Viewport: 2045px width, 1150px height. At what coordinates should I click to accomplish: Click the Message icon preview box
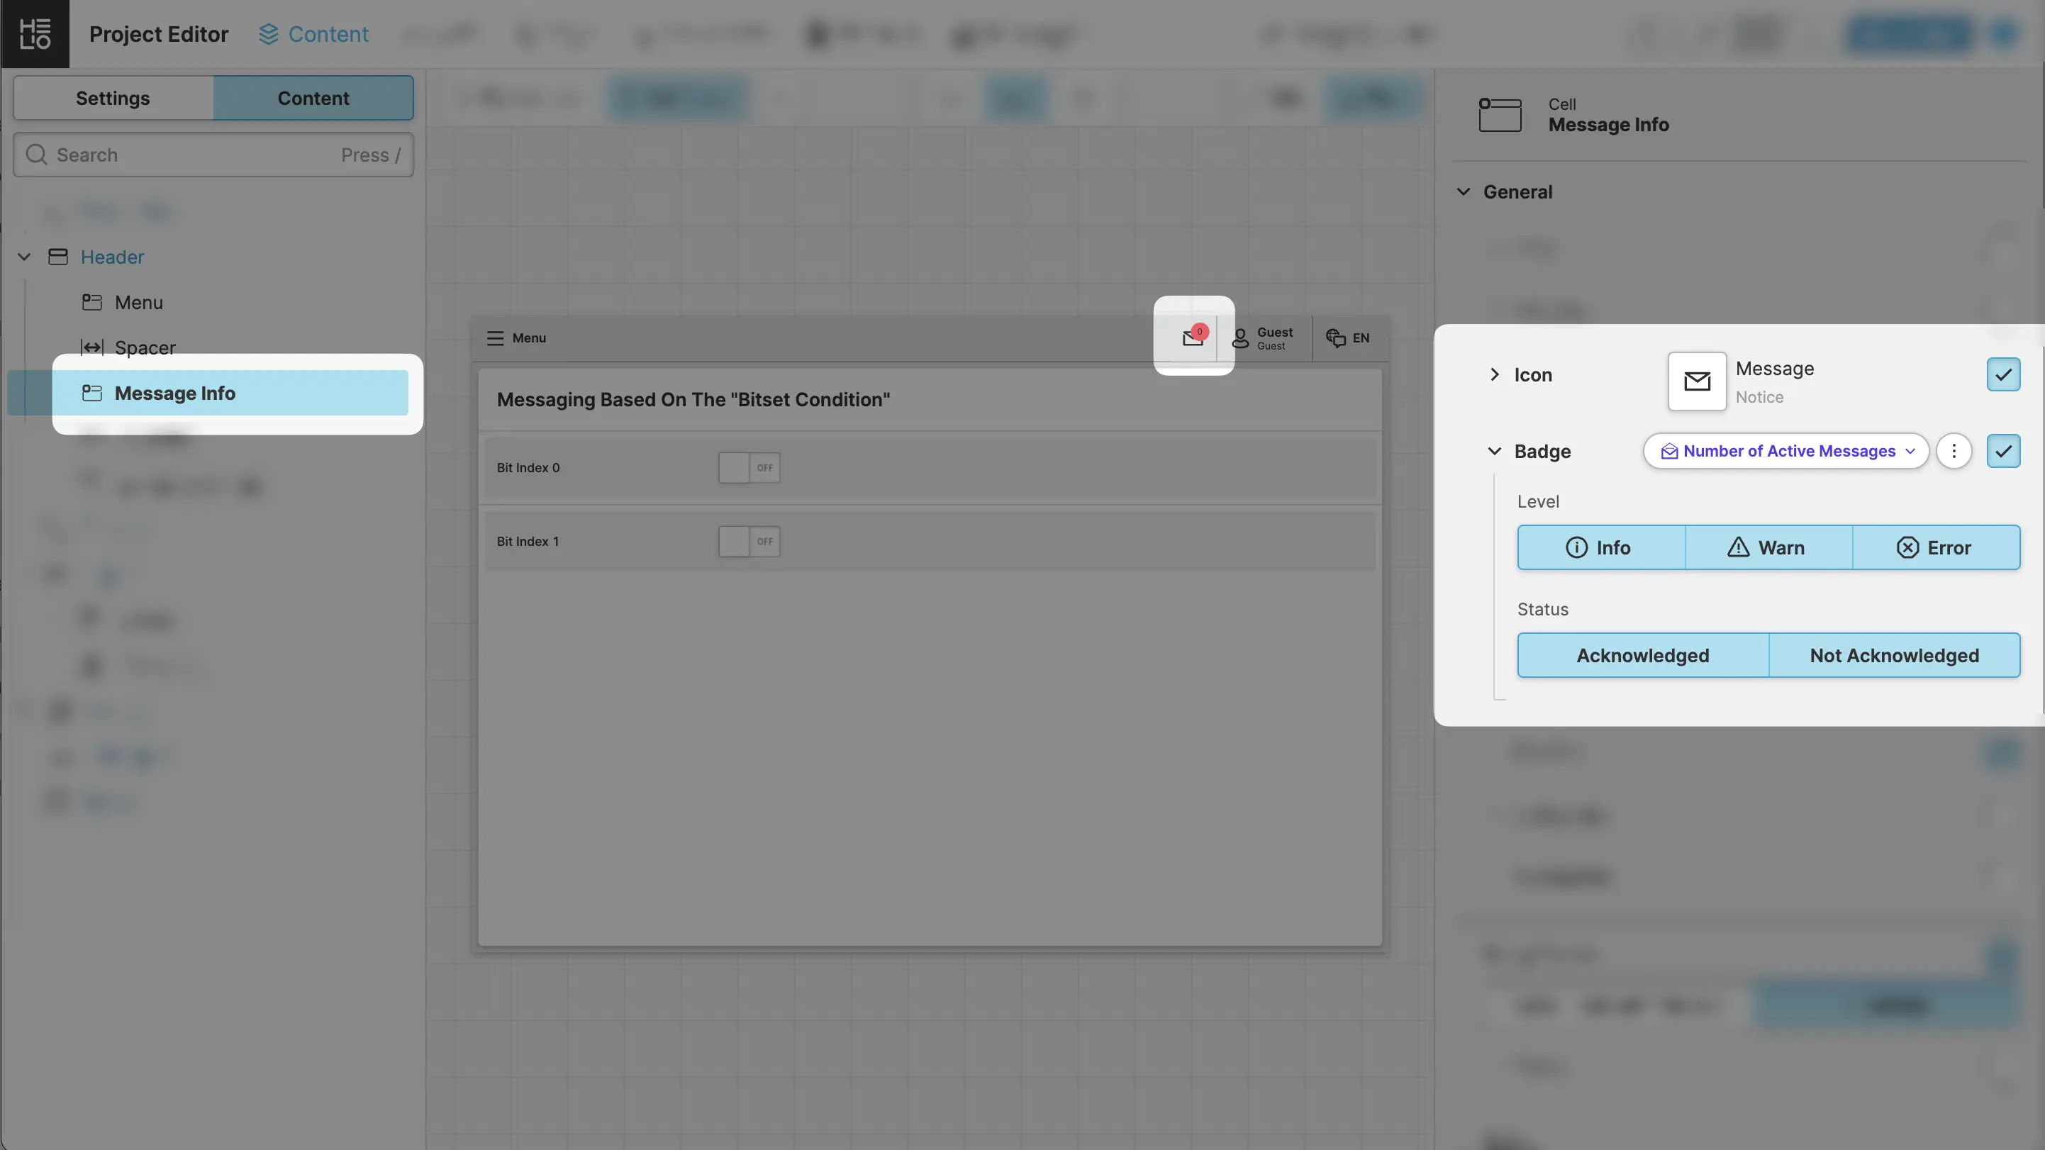1697,381
